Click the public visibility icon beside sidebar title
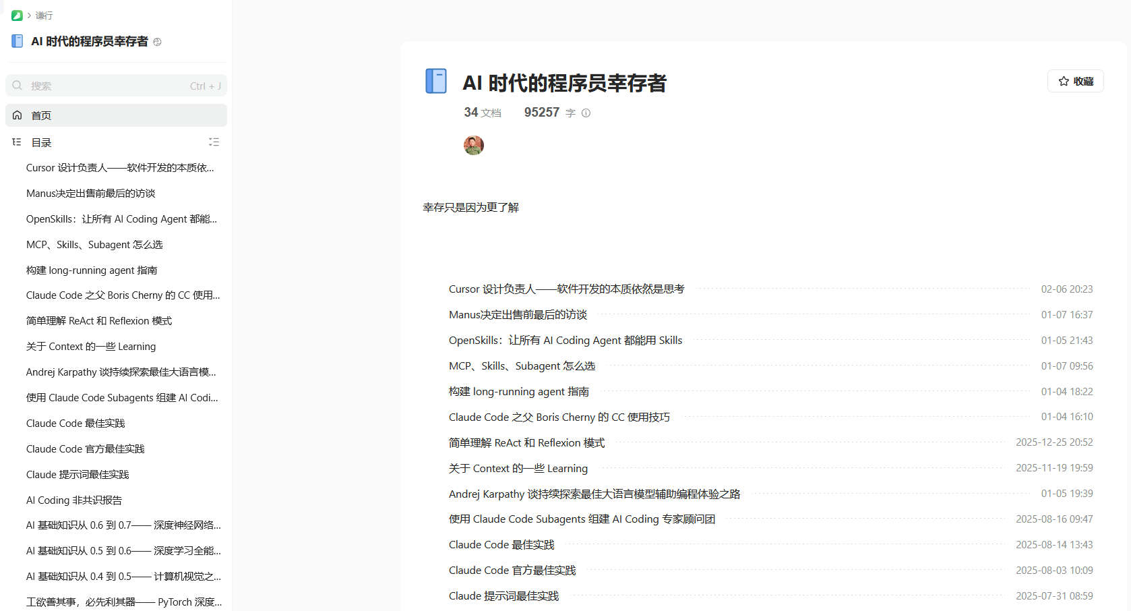Screen dimensions: 1131x611 (x=157, y=42)
